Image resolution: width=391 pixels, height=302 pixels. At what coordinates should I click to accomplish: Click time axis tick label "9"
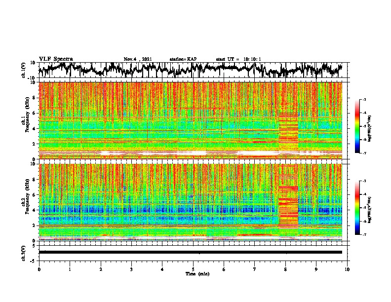316,269
